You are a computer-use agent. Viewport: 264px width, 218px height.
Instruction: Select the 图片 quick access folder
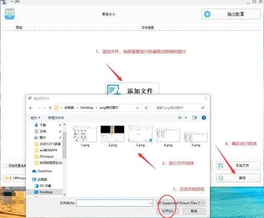(43, 138)
